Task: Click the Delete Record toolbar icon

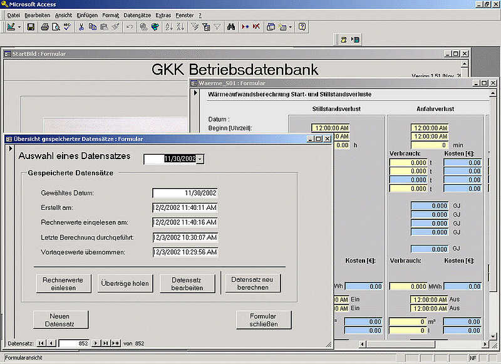Action: coord(256,27)
